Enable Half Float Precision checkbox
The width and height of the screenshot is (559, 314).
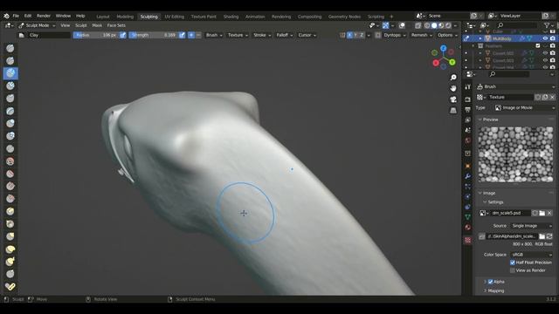coord(513,263)
